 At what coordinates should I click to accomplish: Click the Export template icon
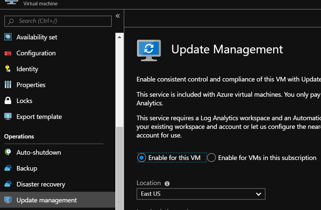[8, 117]
